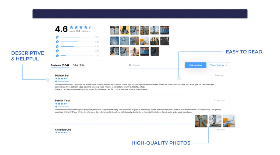Click the search magnifier icon

(x=130, y=65)
